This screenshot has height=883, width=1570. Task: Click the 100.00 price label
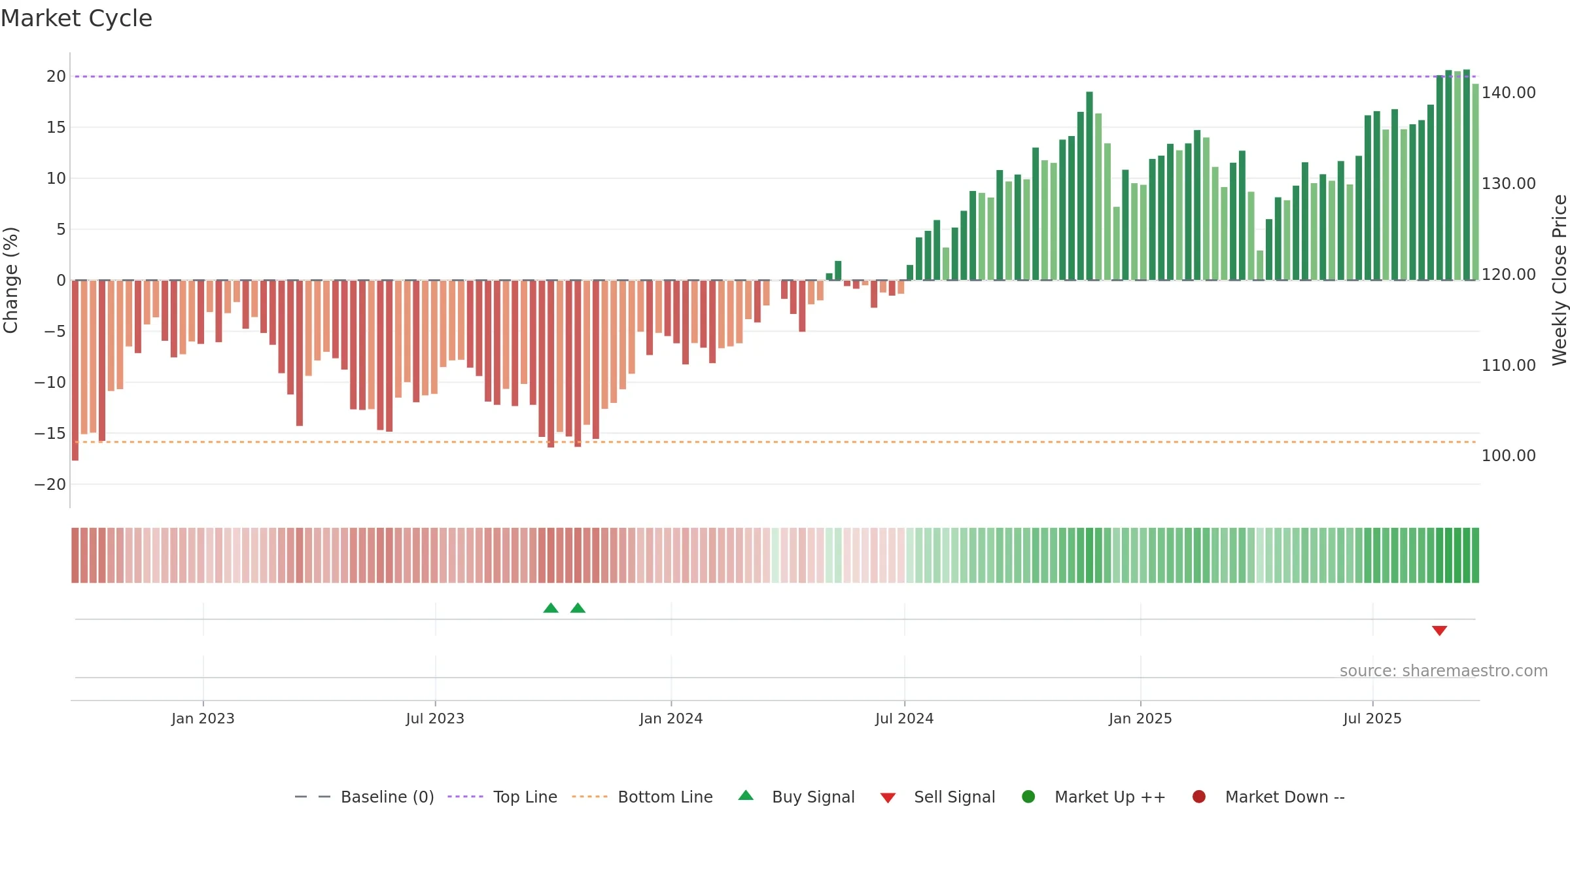[1509, 455]
